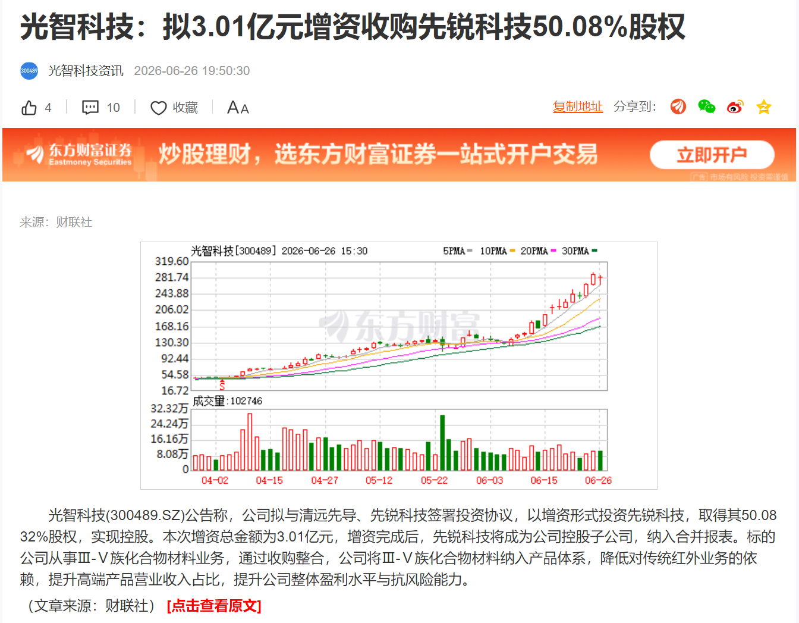Open account via 立即开户 button
This screenshot has width=799, height=623.
(712, 155)
